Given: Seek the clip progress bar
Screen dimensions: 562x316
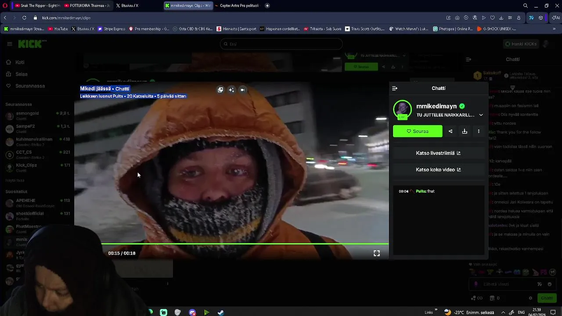Looking at the screenshot, I should click(245, 244).
